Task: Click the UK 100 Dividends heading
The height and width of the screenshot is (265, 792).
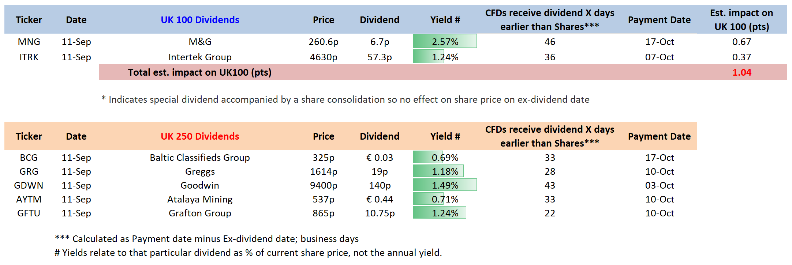Action: (x=200, y=20)
